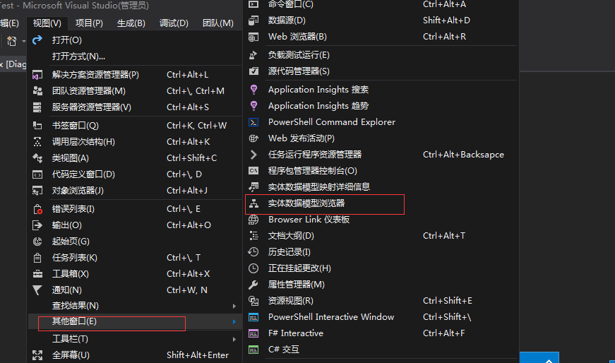
Task: Click the 服务器资源管理器 icon
Action: 37,107
